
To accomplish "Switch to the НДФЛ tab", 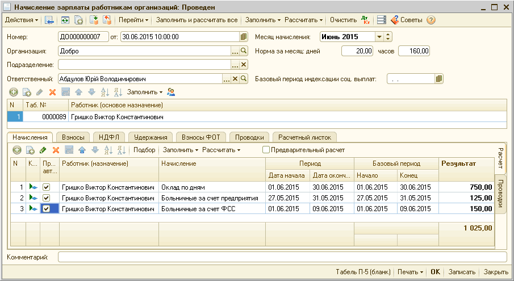I will coord(109,137).
